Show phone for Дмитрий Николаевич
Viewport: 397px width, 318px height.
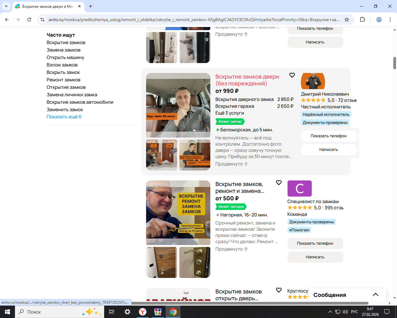pyautogui.click(x=329, y=136)
